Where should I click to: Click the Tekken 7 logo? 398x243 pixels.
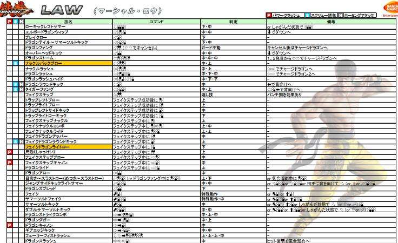(16, 9)
